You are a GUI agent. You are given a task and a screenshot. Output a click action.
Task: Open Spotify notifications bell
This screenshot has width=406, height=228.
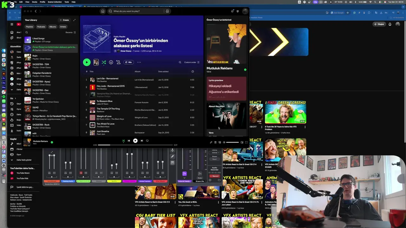[232, 11]
